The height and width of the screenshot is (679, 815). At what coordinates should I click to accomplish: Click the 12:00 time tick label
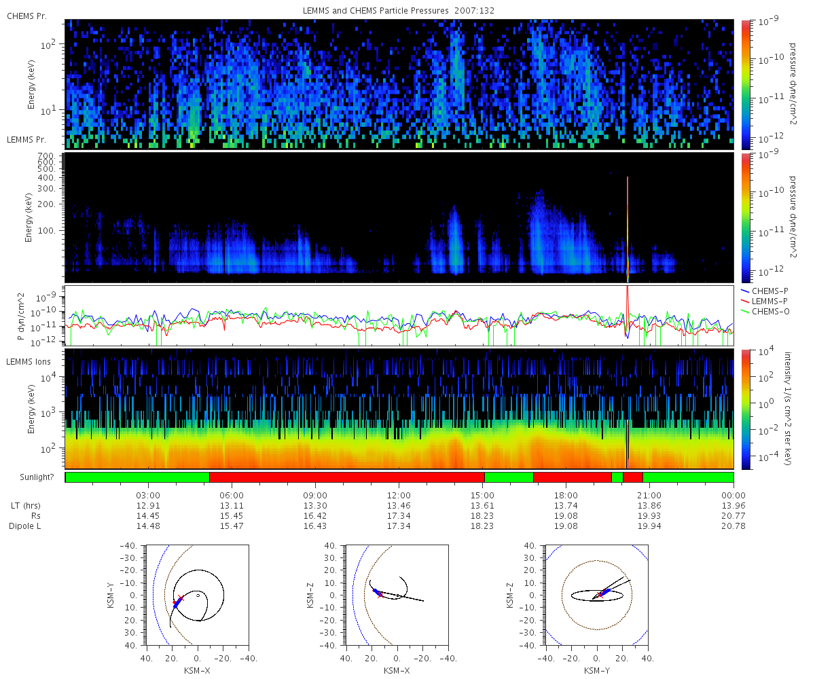coord(399,496)
